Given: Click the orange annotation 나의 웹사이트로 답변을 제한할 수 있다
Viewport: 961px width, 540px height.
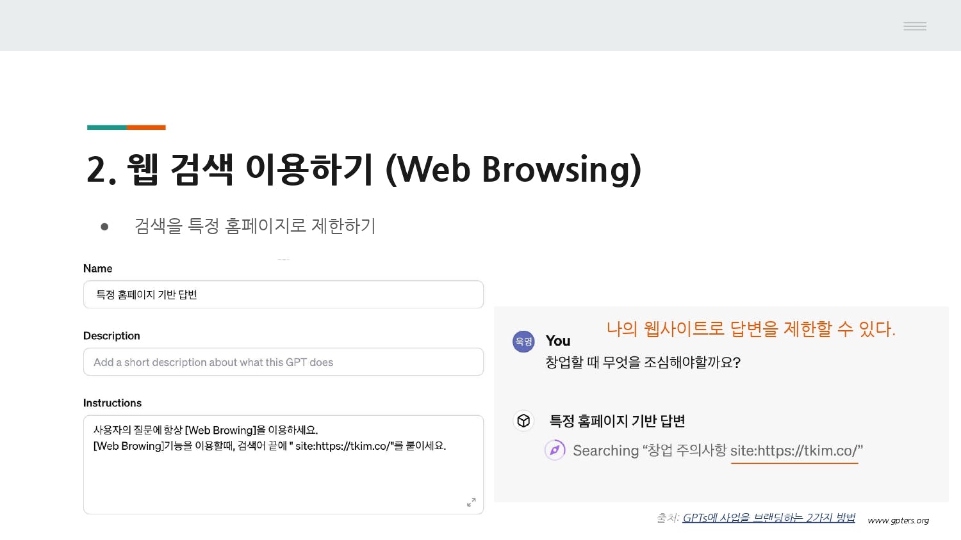Looking at the screenshot, I should (x=750, y=329).
